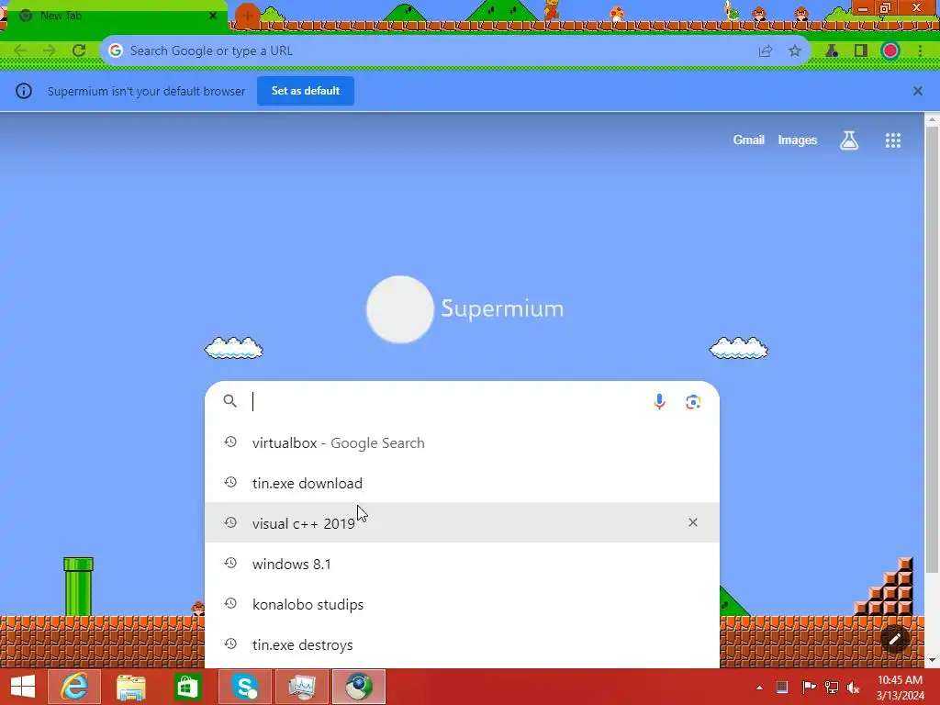Open the Windows Start button

coord(23,687)
